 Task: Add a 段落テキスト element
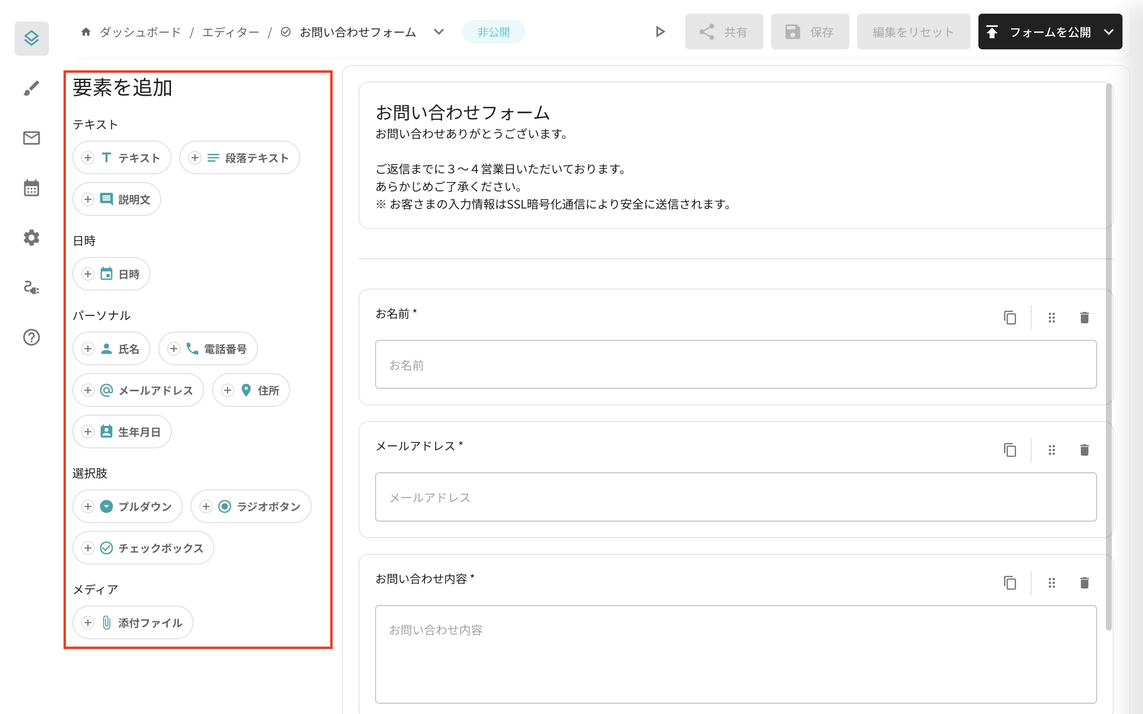239,158
